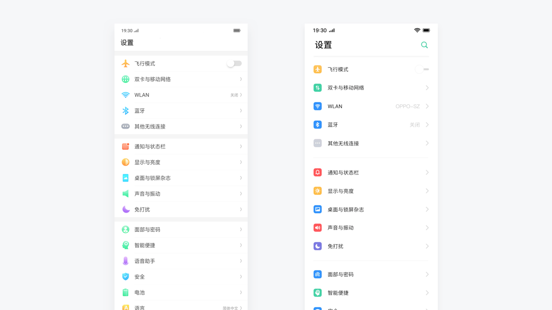Tap the green search icon beside 设置

(x=424, y=45)
